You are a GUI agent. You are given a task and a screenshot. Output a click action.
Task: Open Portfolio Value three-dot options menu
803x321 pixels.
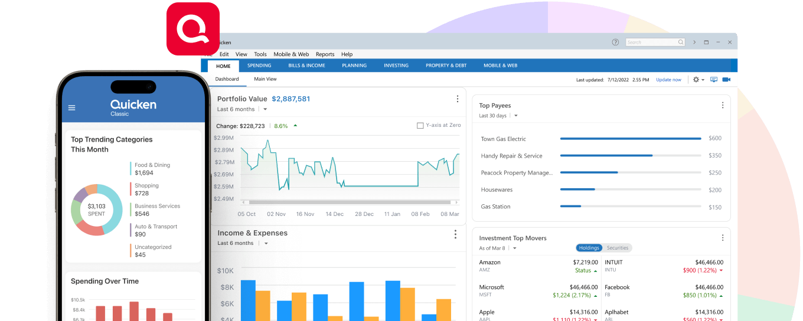pyautogui.click(x=457, y=99)
